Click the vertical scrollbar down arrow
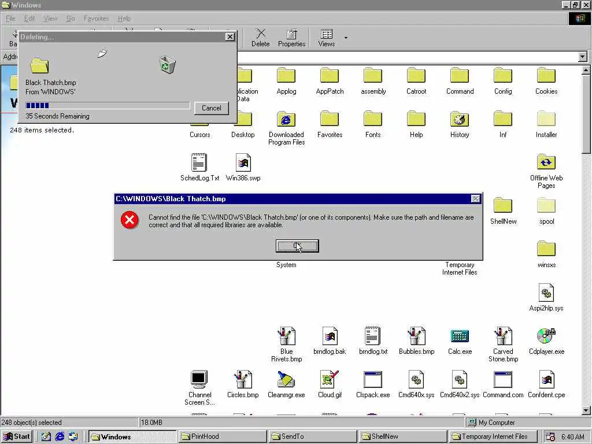The width and height of the screenshot is (592, 444). click(x=586, y=410)
